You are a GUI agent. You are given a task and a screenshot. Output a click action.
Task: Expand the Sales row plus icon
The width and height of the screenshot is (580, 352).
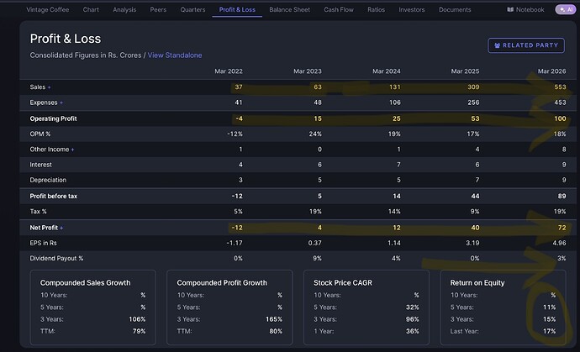(50, 87)
